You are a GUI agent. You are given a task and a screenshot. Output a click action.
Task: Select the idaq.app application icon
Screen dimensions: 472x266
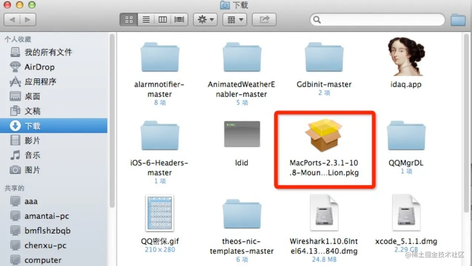click(x=406, y=57)
